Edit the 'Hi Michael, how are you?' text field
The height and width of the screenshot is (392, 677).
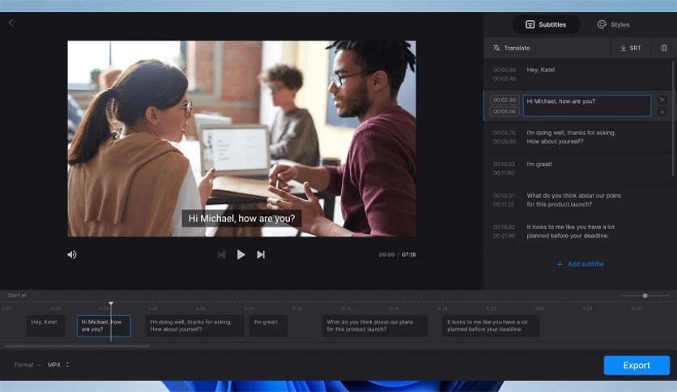coord(587,105)
